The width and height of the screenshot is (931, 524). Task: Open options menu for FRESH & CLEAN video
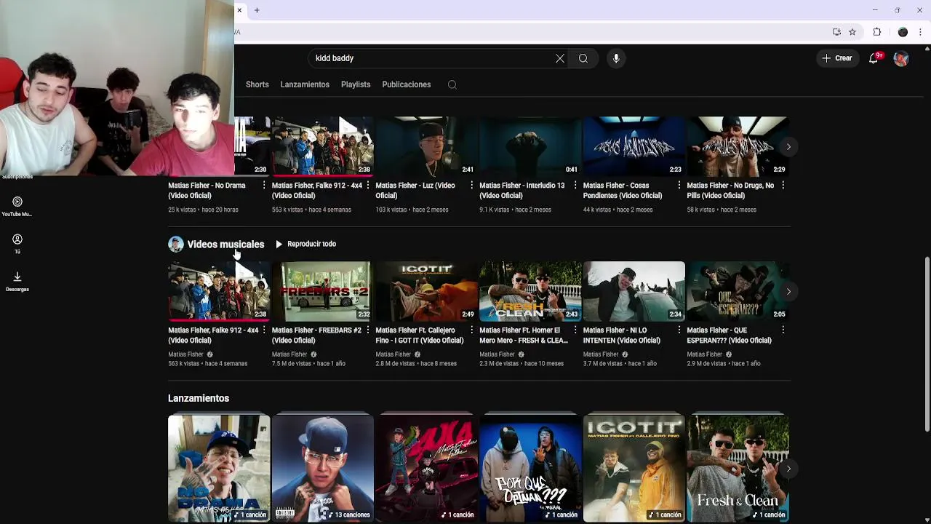point(575,330)
